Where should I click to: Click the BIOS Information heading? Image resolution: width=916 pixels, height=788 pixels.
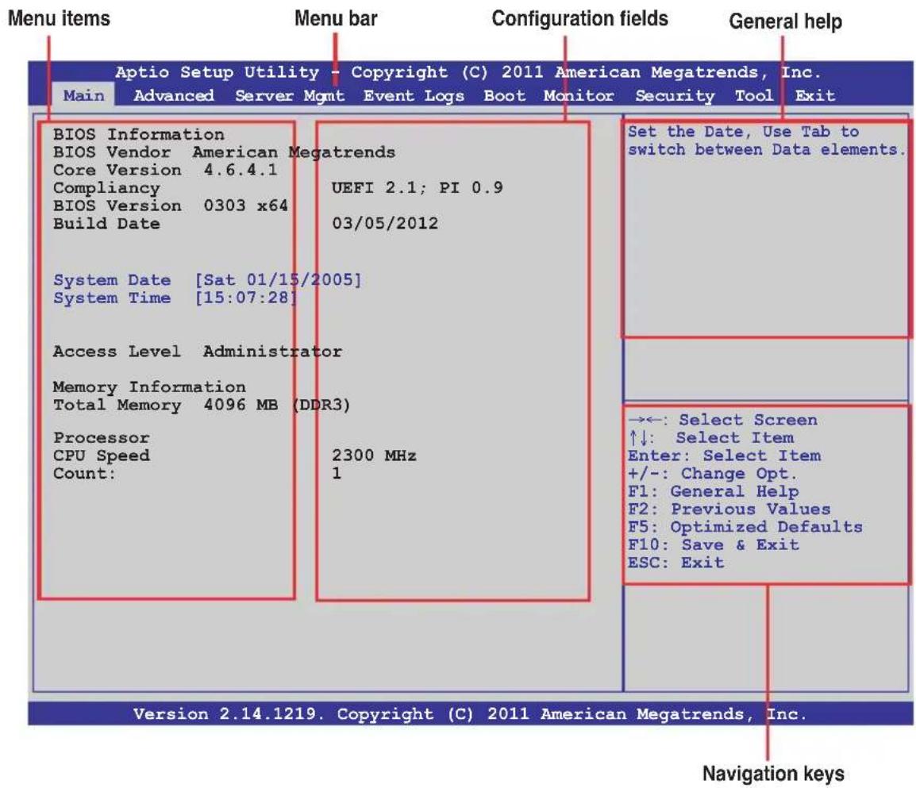pyautogui.click(x=138, y=134)
